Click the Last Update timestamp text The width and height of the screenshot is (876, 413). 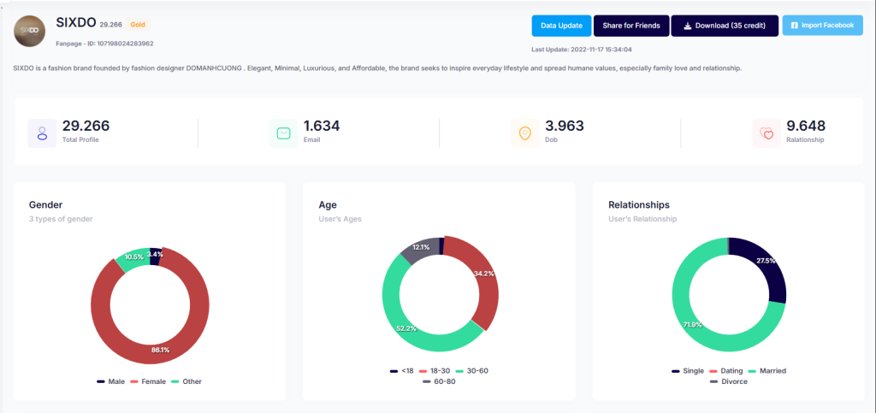click(582, 49)
